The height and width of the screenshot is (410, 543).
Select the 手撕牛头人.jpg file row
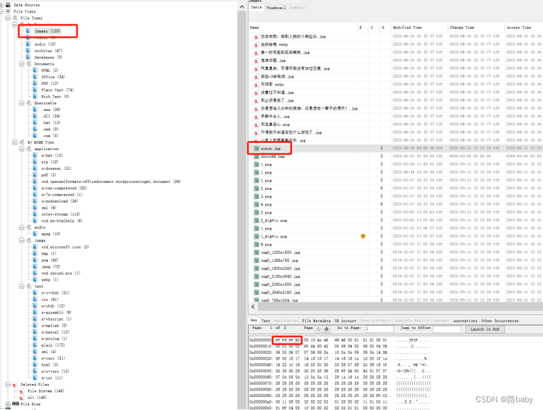395,116
